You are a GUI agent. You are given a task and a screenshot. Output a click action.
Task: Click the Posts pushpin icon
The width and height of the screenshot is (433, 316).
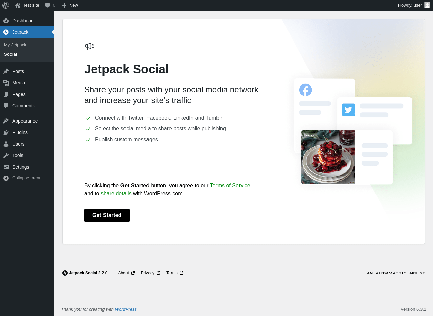[6, 71]
